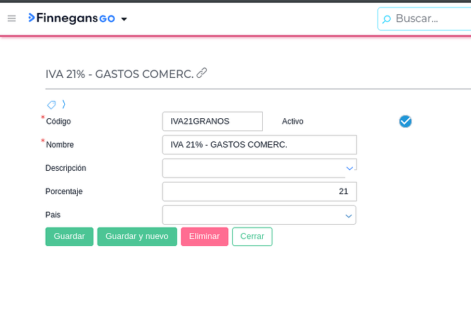This screenshot has height=313, width=471.
Task: Click the chain link icon beside title
Action: click(x=202, y=73)
